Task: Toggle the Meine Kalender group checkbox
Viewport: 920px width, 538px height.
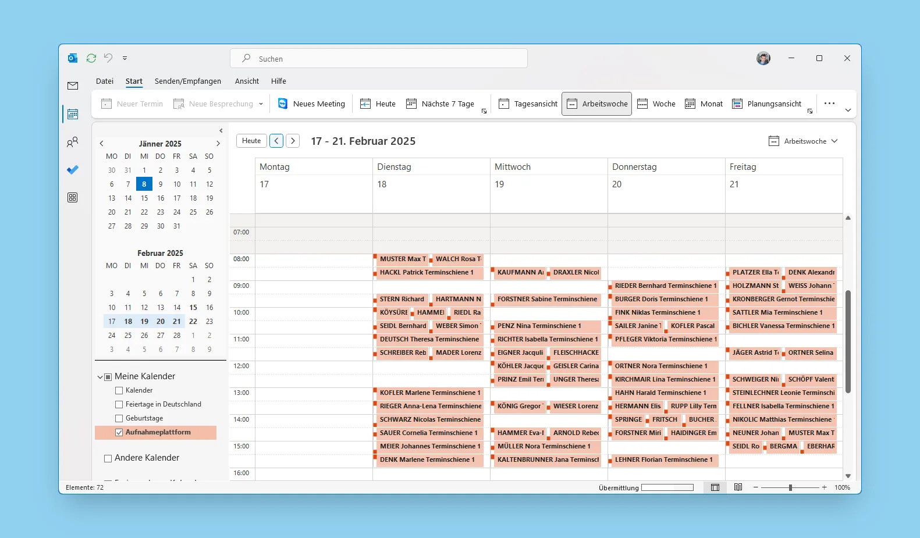Action: (x=108, y=377)
